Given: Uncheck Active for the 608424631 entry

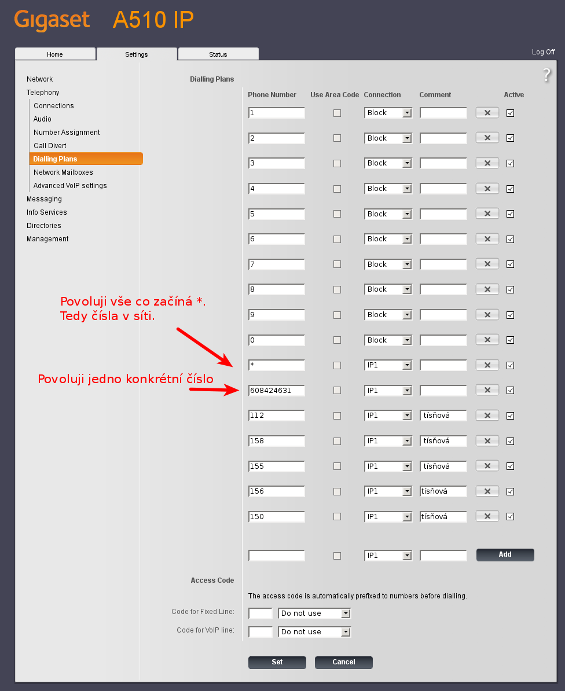Looking at the screenshot, I should coord(510,391).
